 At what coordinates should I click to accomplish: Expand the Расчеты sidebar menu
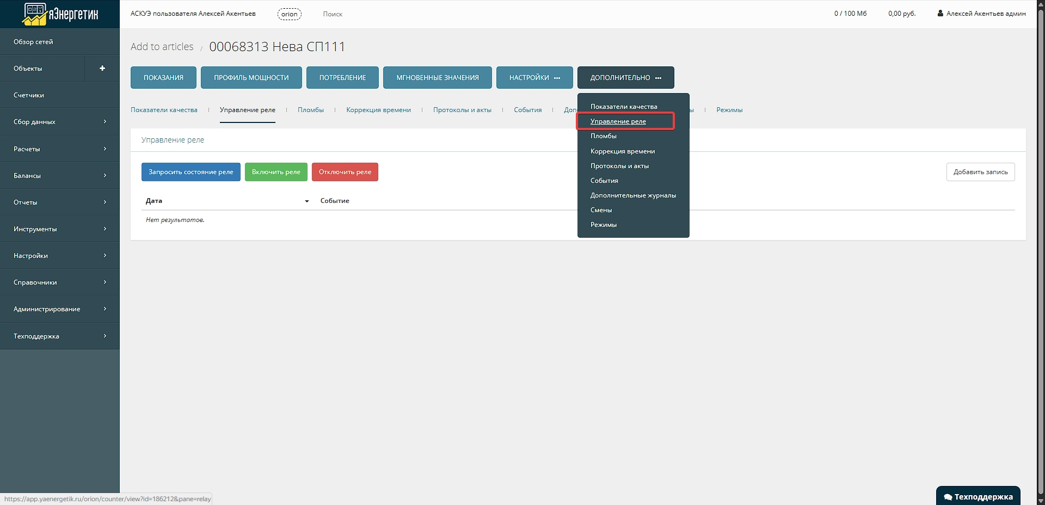point(60,149)
